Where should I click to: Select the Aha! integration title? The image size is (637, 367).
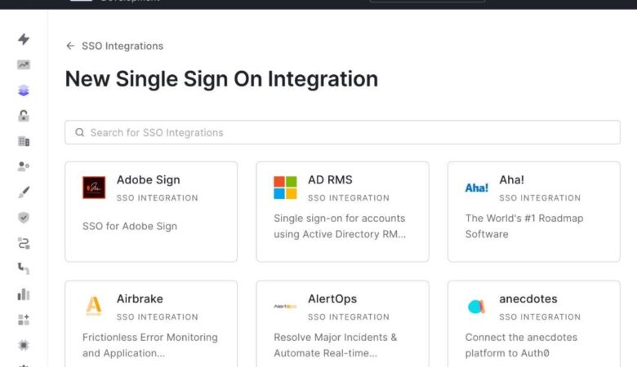pyautogui.click(x=511, y=179)
